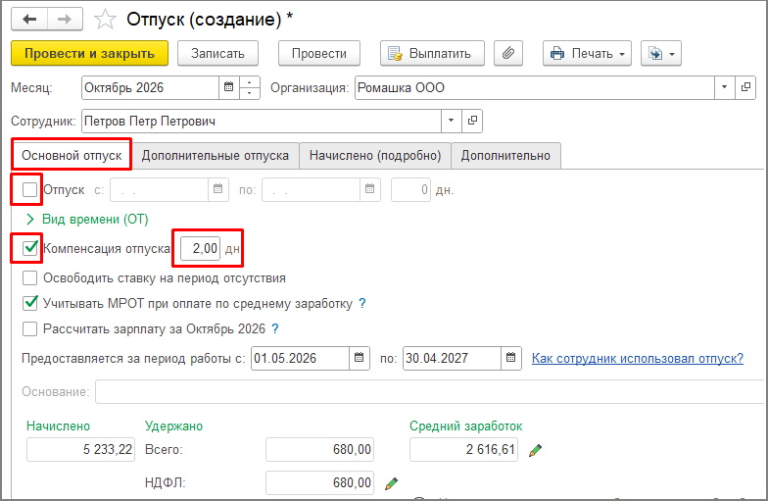The height and width of the screenshot is (501, 768).
Task: Click the Начислено amount 5 233,22
Action: pyautogui.click(x=80, y=449)
